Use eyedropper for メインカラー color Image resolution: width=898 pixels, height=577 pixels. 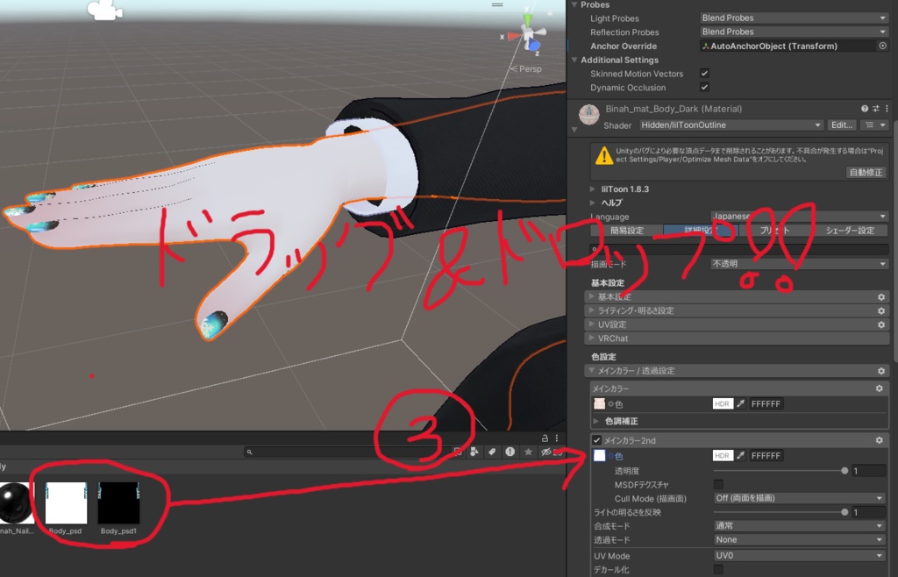(x=740, y=403)
